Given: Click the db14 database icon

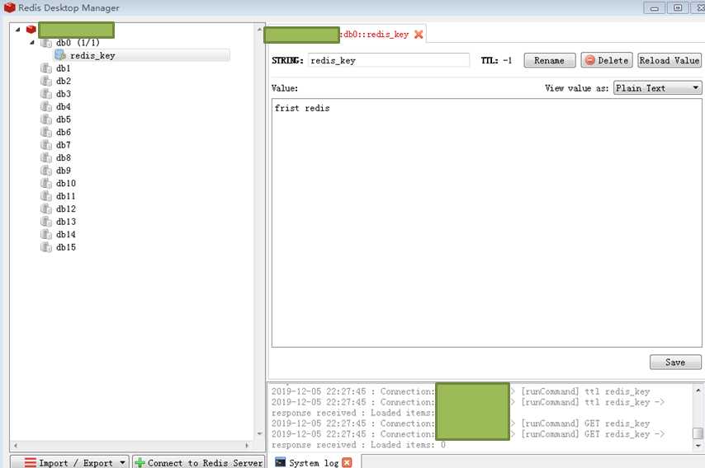Looking at the screenshot, I should pyautogui.click(x=46, y=234).
